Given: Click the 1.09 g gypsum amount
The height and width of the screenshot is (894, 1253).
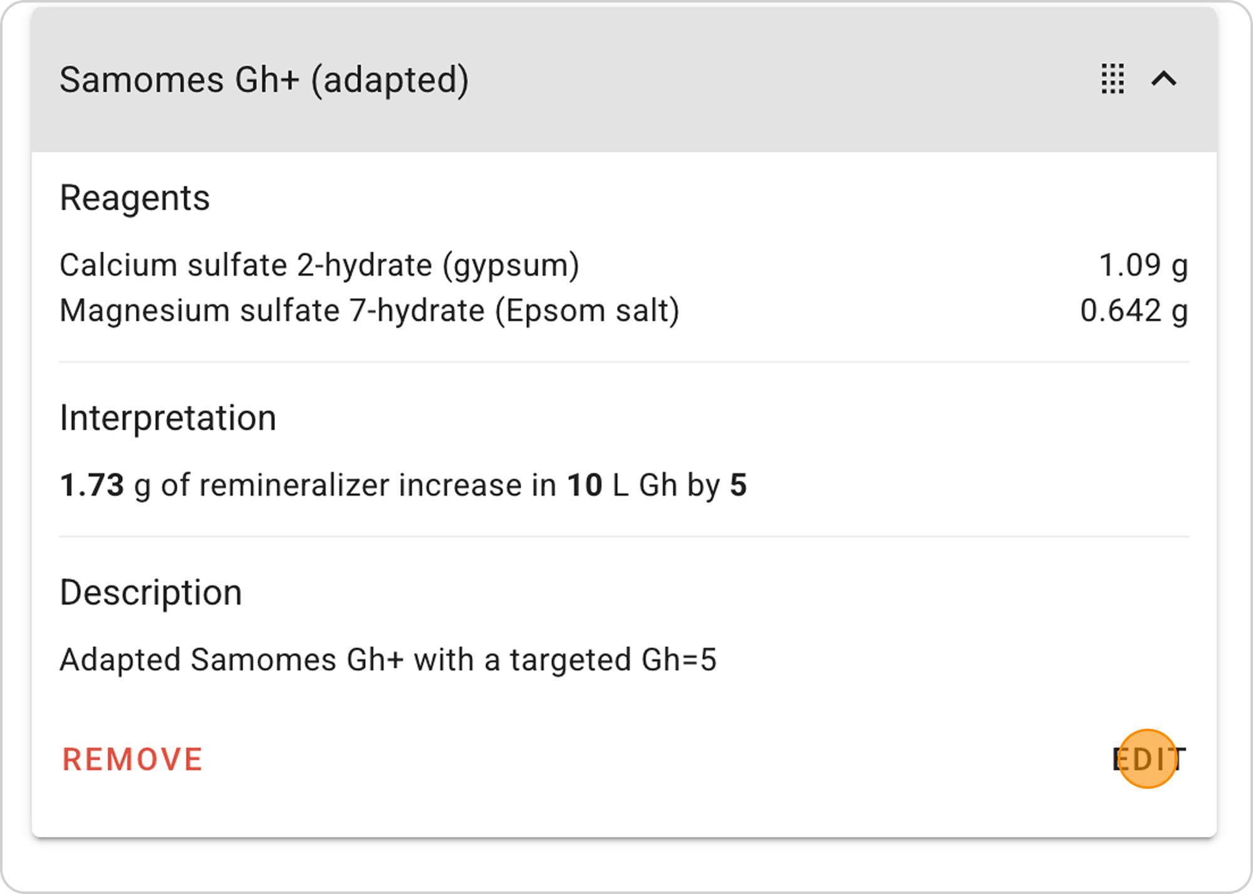Looking at the screenshot, I should 1143,265.
